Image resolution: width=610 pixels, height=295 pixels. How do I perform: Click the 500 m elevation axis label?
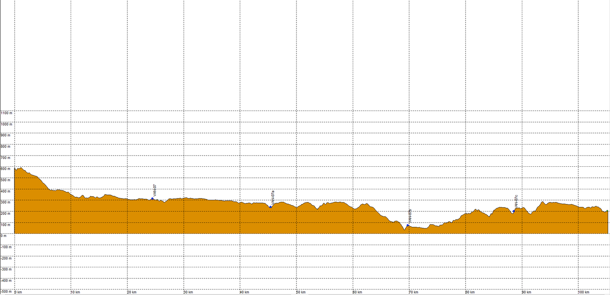[x=6, y=180]
